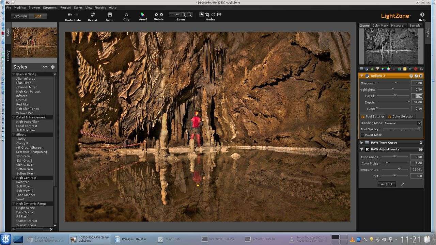Viewport: 436px width, 245px height.
Task: Rotate the image left
Action: 156,15
